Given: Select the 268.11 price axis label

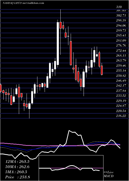Looking at the screenshot, I should 121,56.
